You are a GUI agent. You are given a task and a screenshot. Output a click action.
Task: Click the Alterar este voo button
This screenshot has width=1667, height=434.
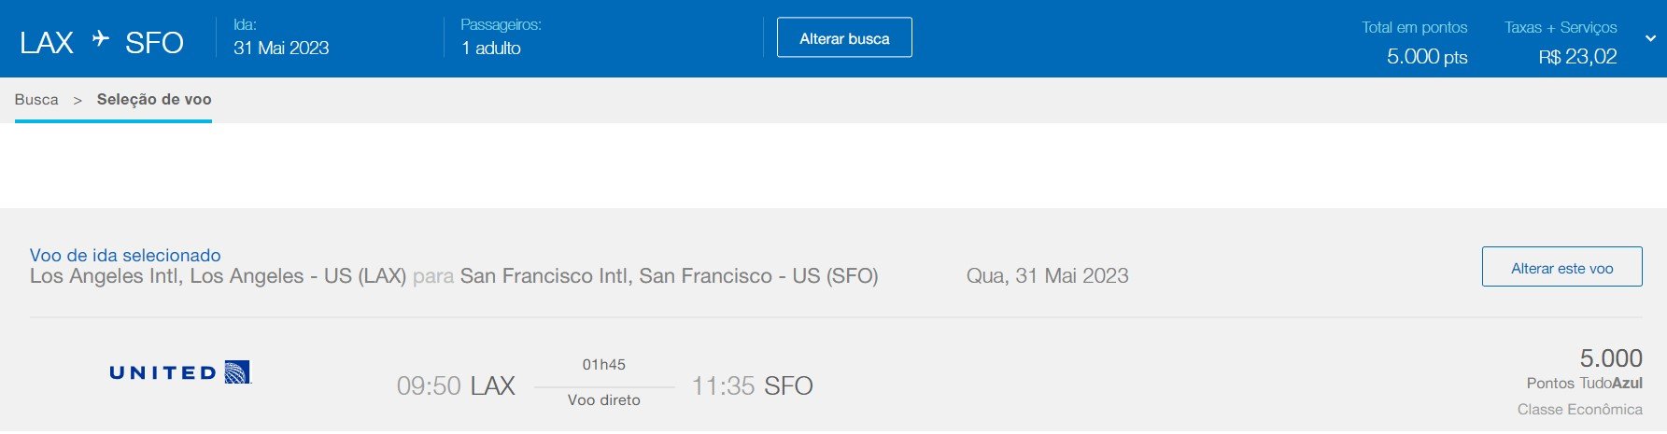pos(1561,267)
